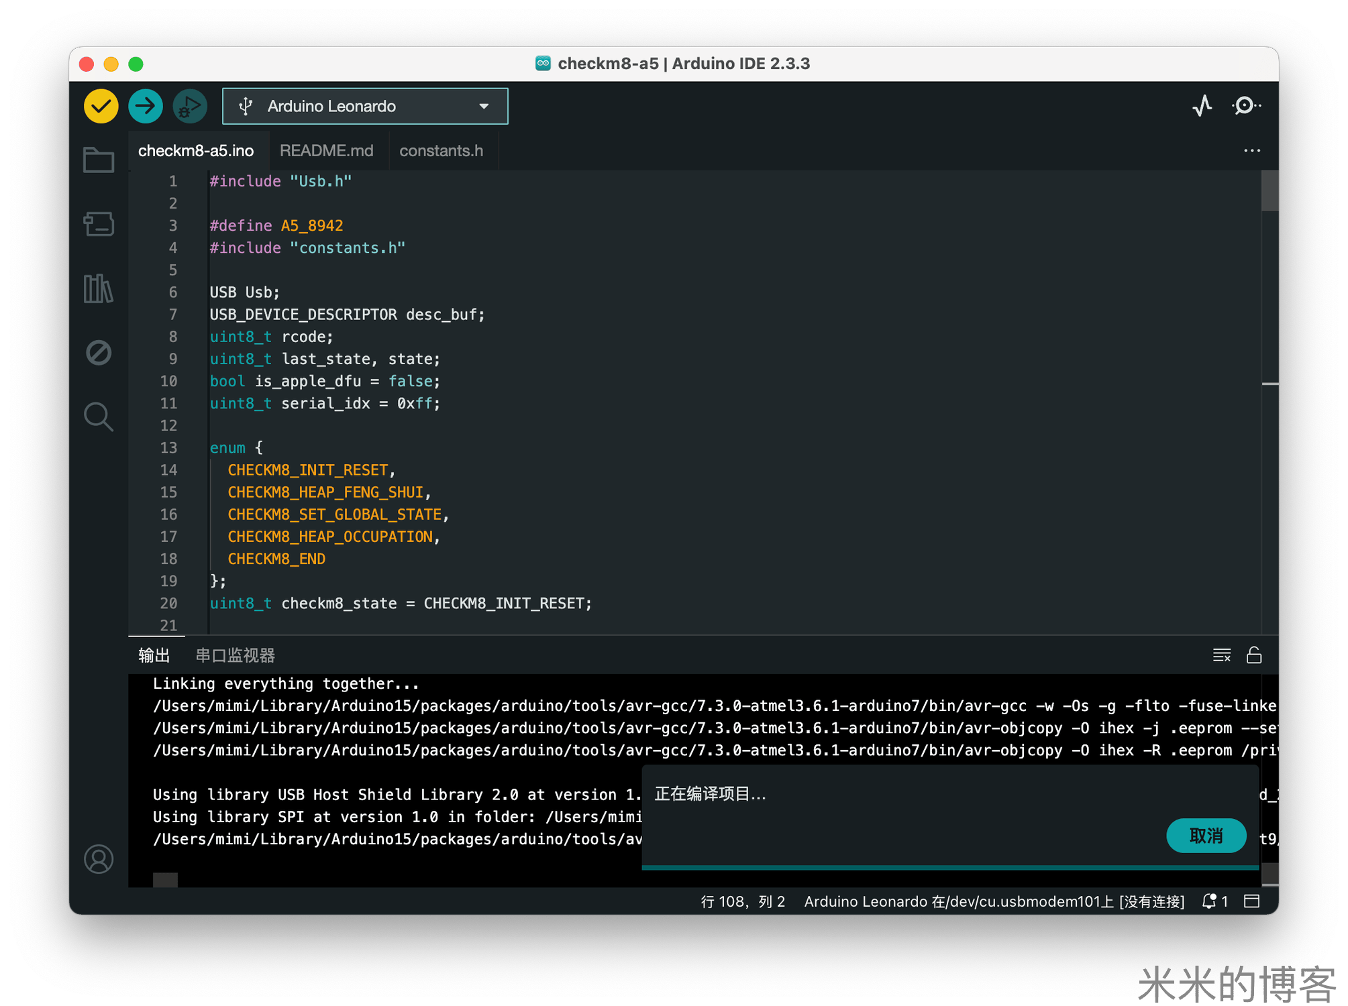Click the editor vertical scrollbar thumb

click(x=1269, y=191)
